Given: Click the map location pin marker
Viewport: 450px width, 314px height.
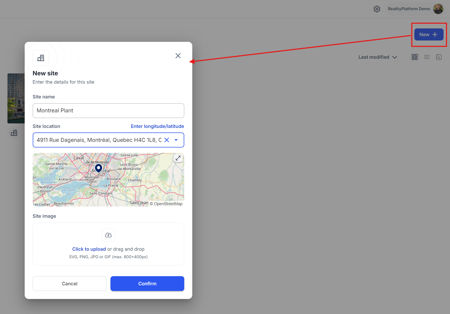Looking at the screenshot, I should [x=98, y=168].
